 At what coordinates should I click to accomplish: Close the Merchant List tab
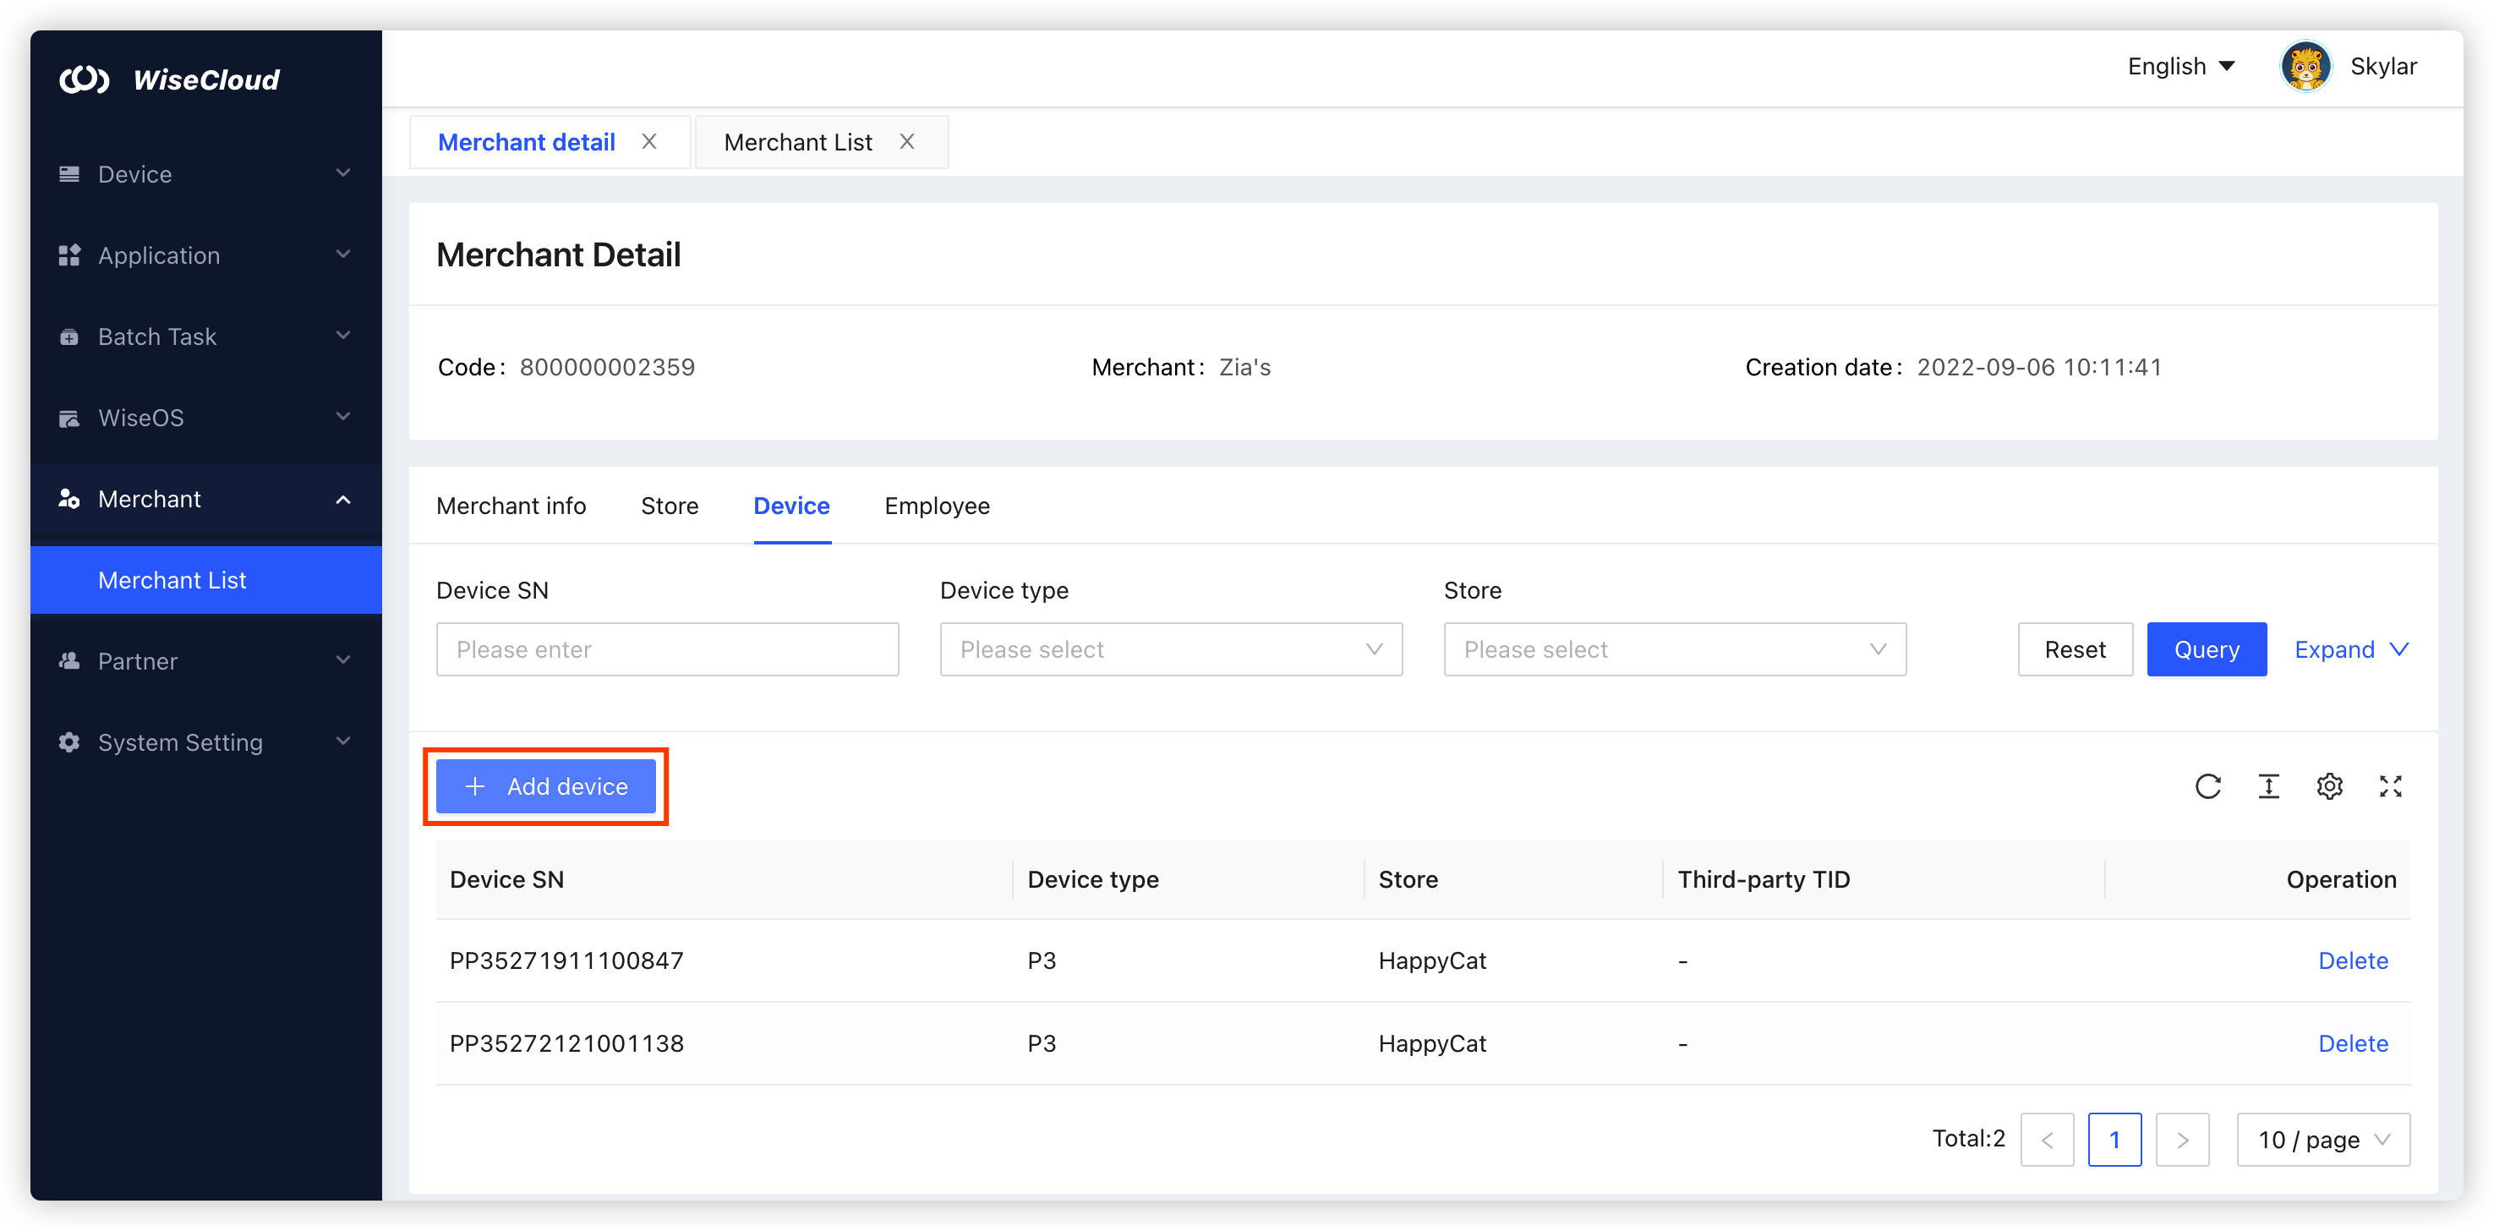pyautogui.click(x=906, y=142)
